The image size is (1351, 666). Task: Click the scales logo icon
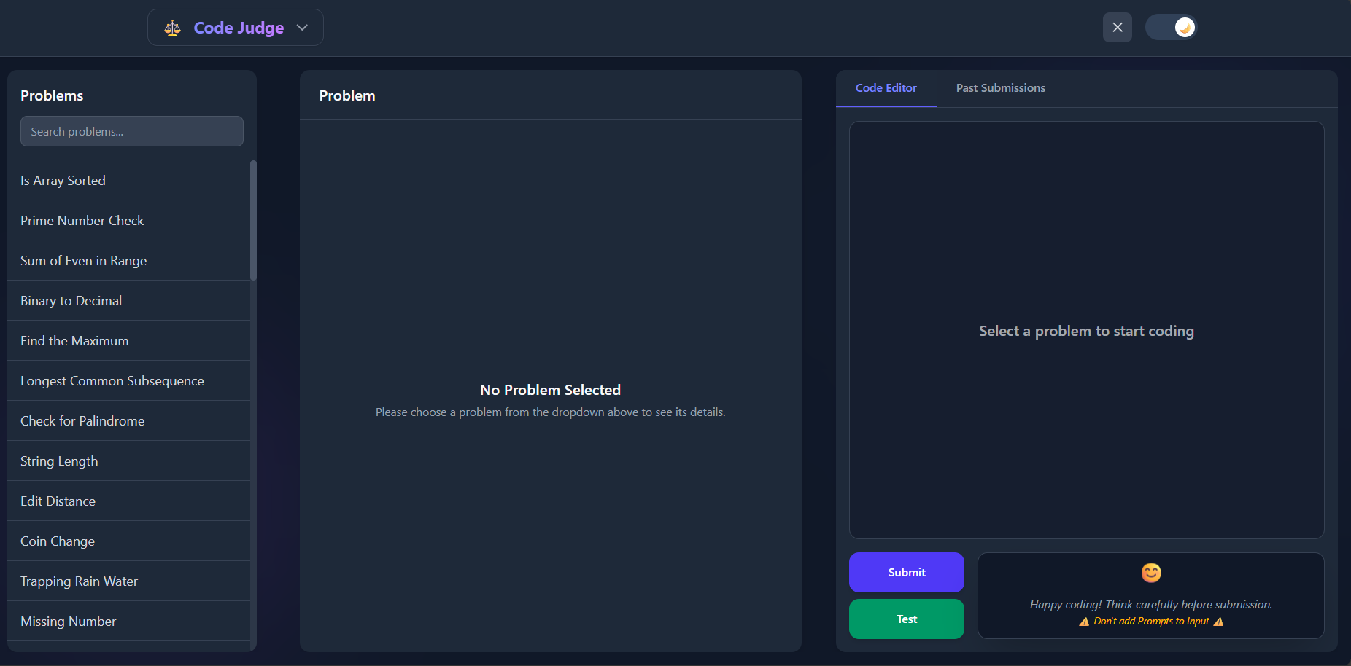point(172,28)
